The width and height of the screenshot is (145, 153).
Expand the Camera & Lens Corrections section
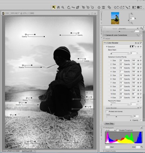[104, 35]
